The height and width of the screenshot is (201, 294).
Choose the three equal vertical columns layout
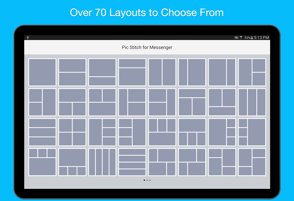pyautogui.click(x=252, y=102)
